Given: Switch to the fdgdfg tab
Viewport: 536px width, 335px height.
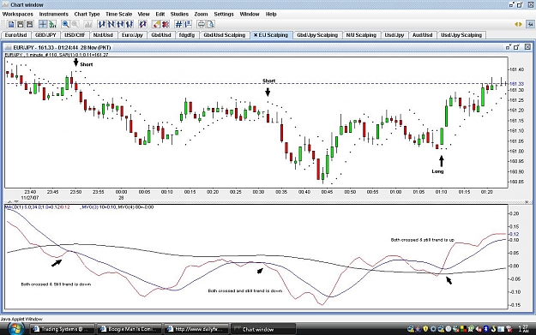Looking at the screenshot, I should (x=187, y=35).
